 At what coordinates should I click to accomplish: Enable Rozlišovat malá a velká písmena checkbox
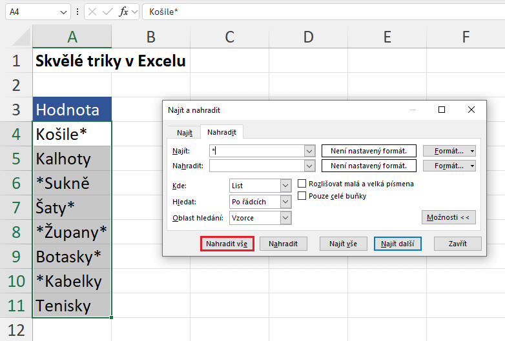[x=302, y=184]
